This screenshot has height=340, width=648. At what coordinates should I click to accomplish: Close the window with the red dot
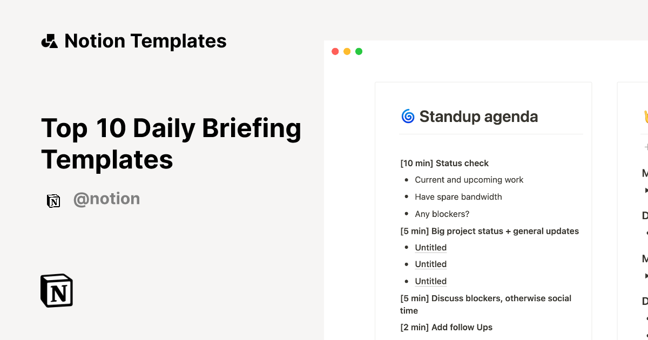tap(335, 52)
